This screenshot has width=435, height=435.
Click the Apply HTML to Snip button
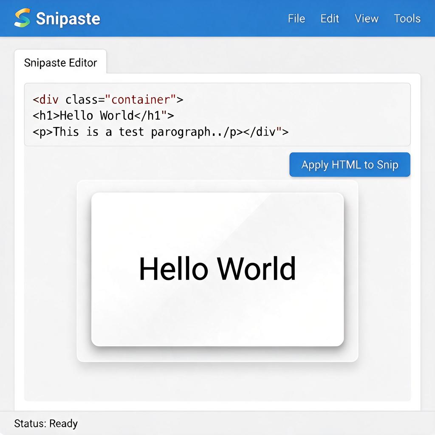point(350,164)
